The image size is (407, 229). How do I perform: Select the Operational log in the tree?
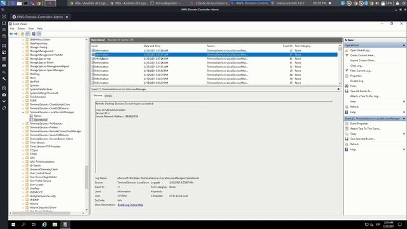(40, 120)
